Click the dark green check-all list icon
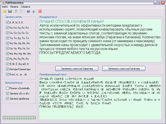 [x=17, y=11]
